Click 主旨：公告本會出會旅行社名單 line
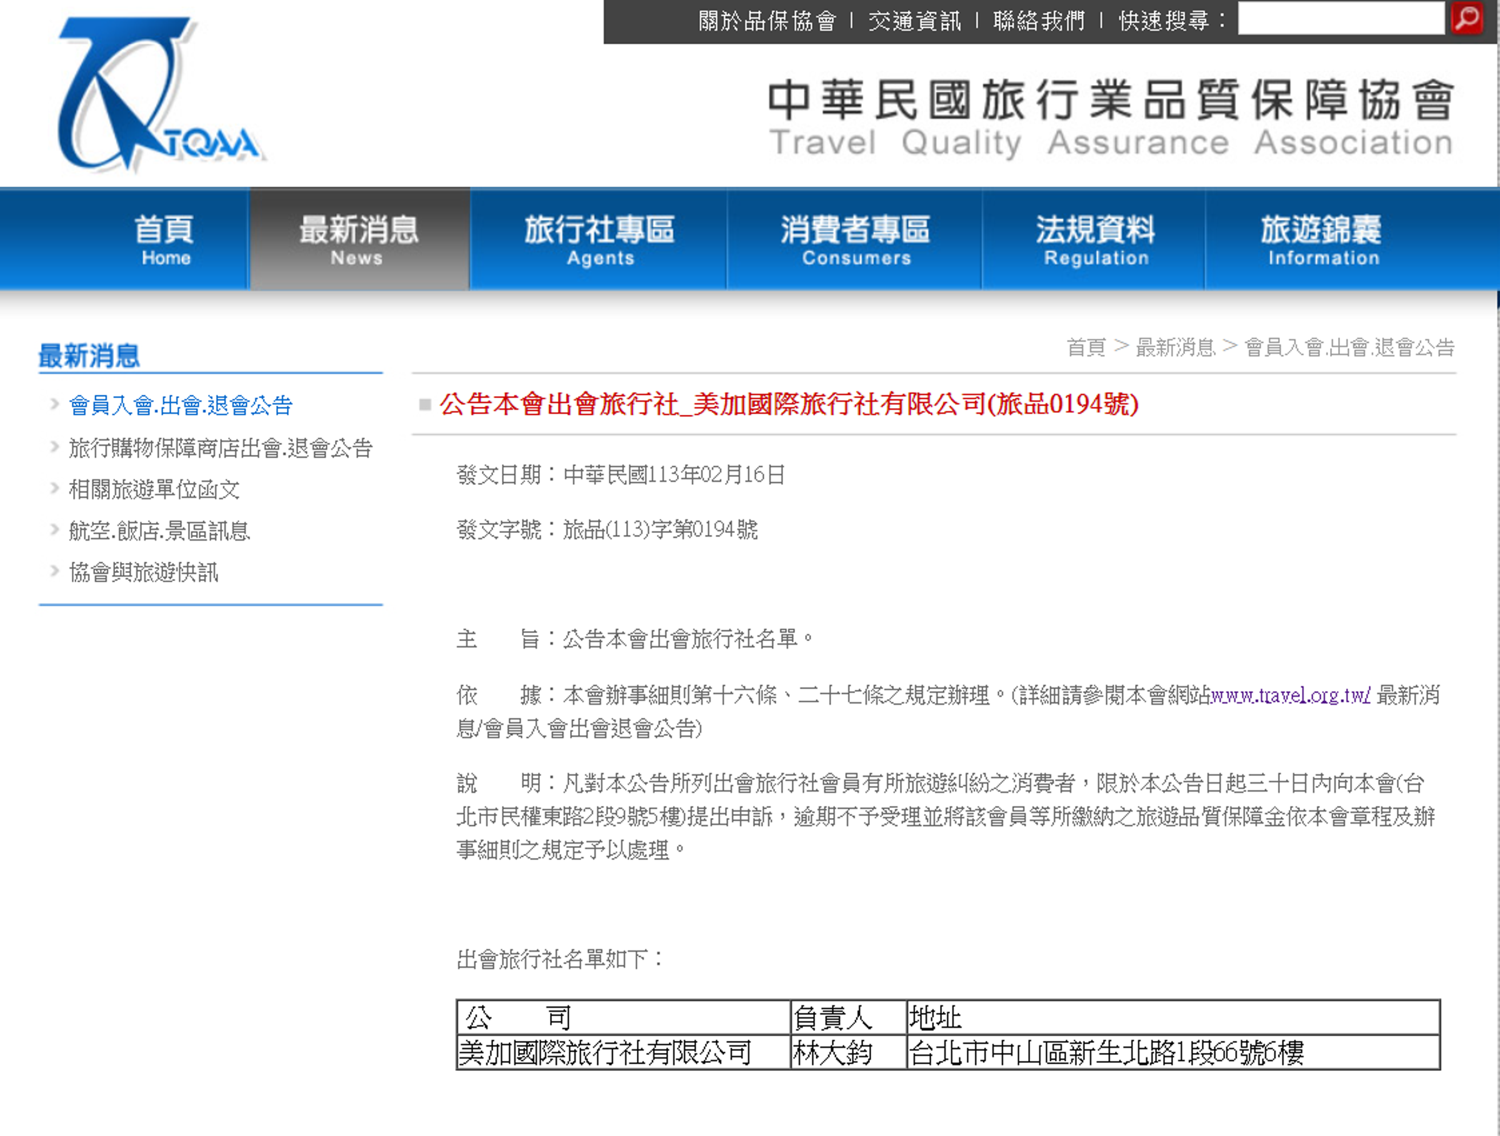The image size is (1500, 1136). [x=635, y=639]
